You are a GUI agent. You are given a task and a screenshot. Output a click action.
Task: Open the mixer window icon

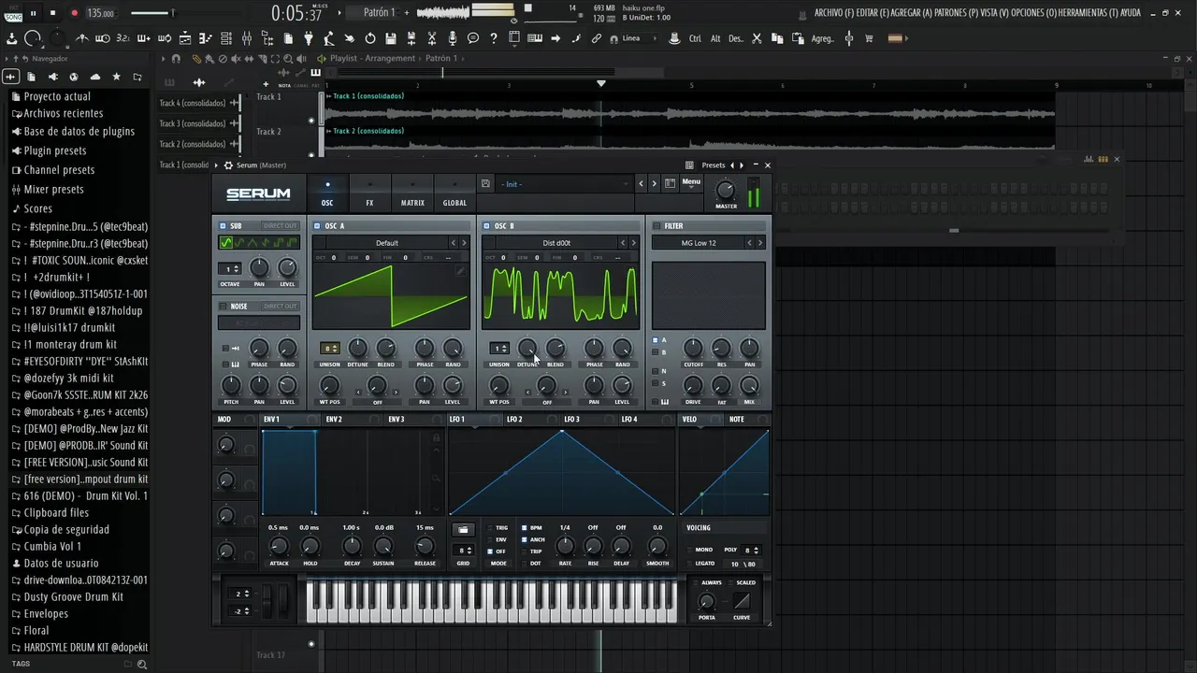pos(247,38)
